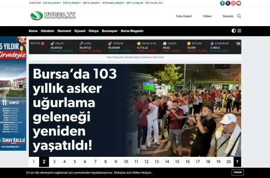Select headline slide 11
This screenshot has height=178, width=270.
[136, 162]
